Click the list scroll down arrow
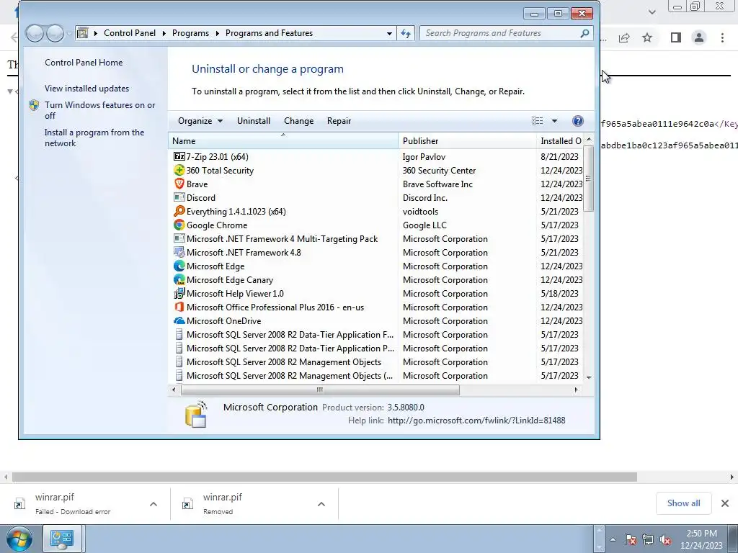The image size is (738, 553). point(588,377)
